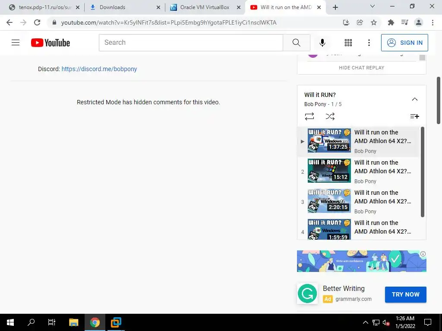The height and width of the screenshot is (331, 442).
Task: Click the browser forward arrow
Action: [x=23, y=22]
